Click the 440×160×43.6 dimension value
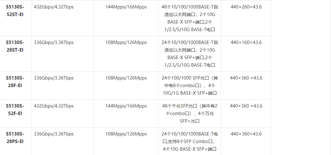The height and width of the screenshot is (155, 331). point(246,42)
